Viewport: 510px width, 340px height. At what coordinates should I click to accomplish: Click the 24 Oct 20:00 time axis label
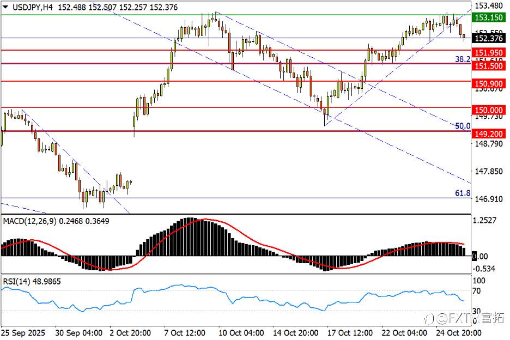coord(459,333)
